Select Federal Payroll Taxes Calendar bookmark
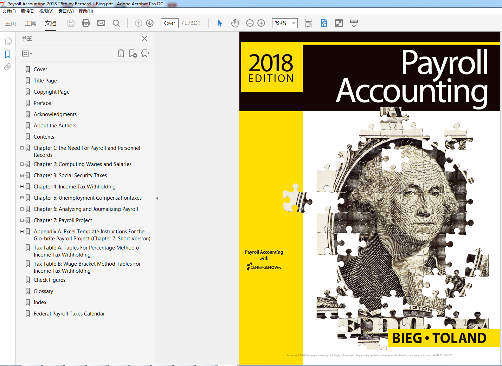This screenshot has height=366, width=502. point(69,314)
